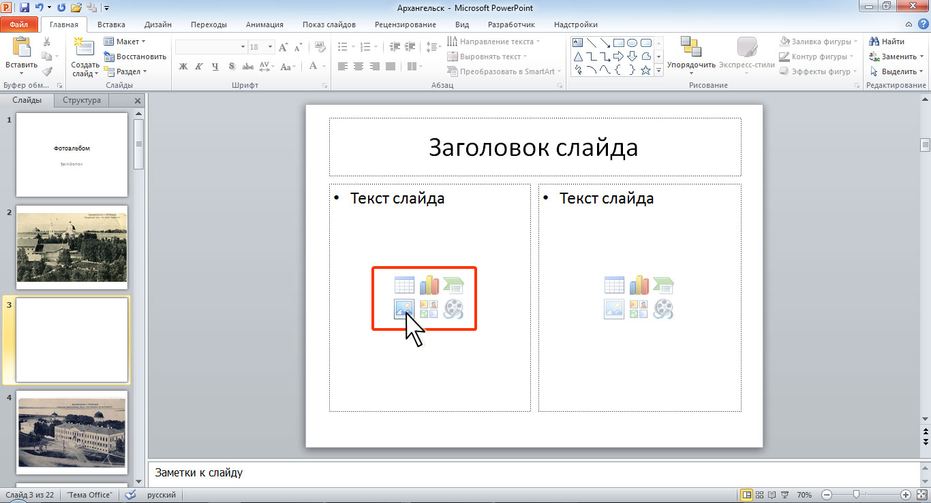Center the paragraph text
This screenshot has width=931, height=503.
358,67
